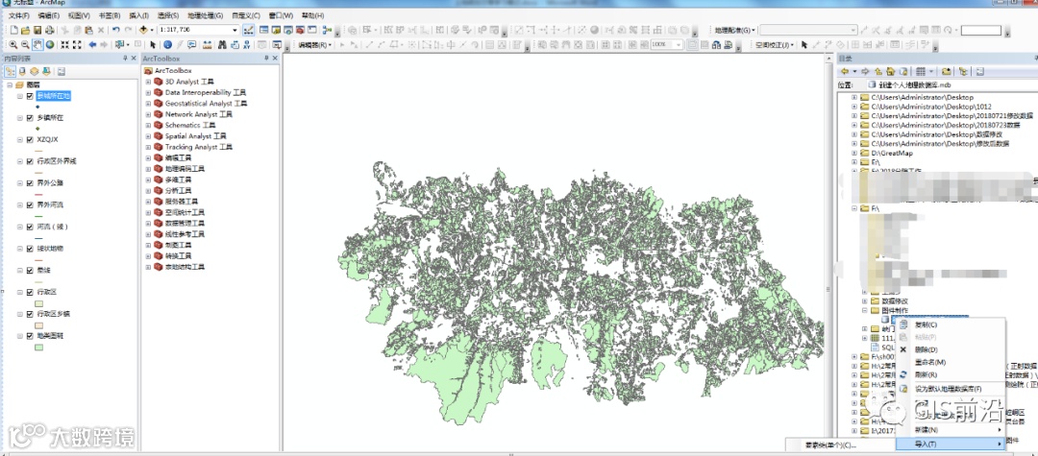This screenshot has height=456, width=1038.
Task: Toggle 线状地物 layer checkbox
Action: click(30, 249)
